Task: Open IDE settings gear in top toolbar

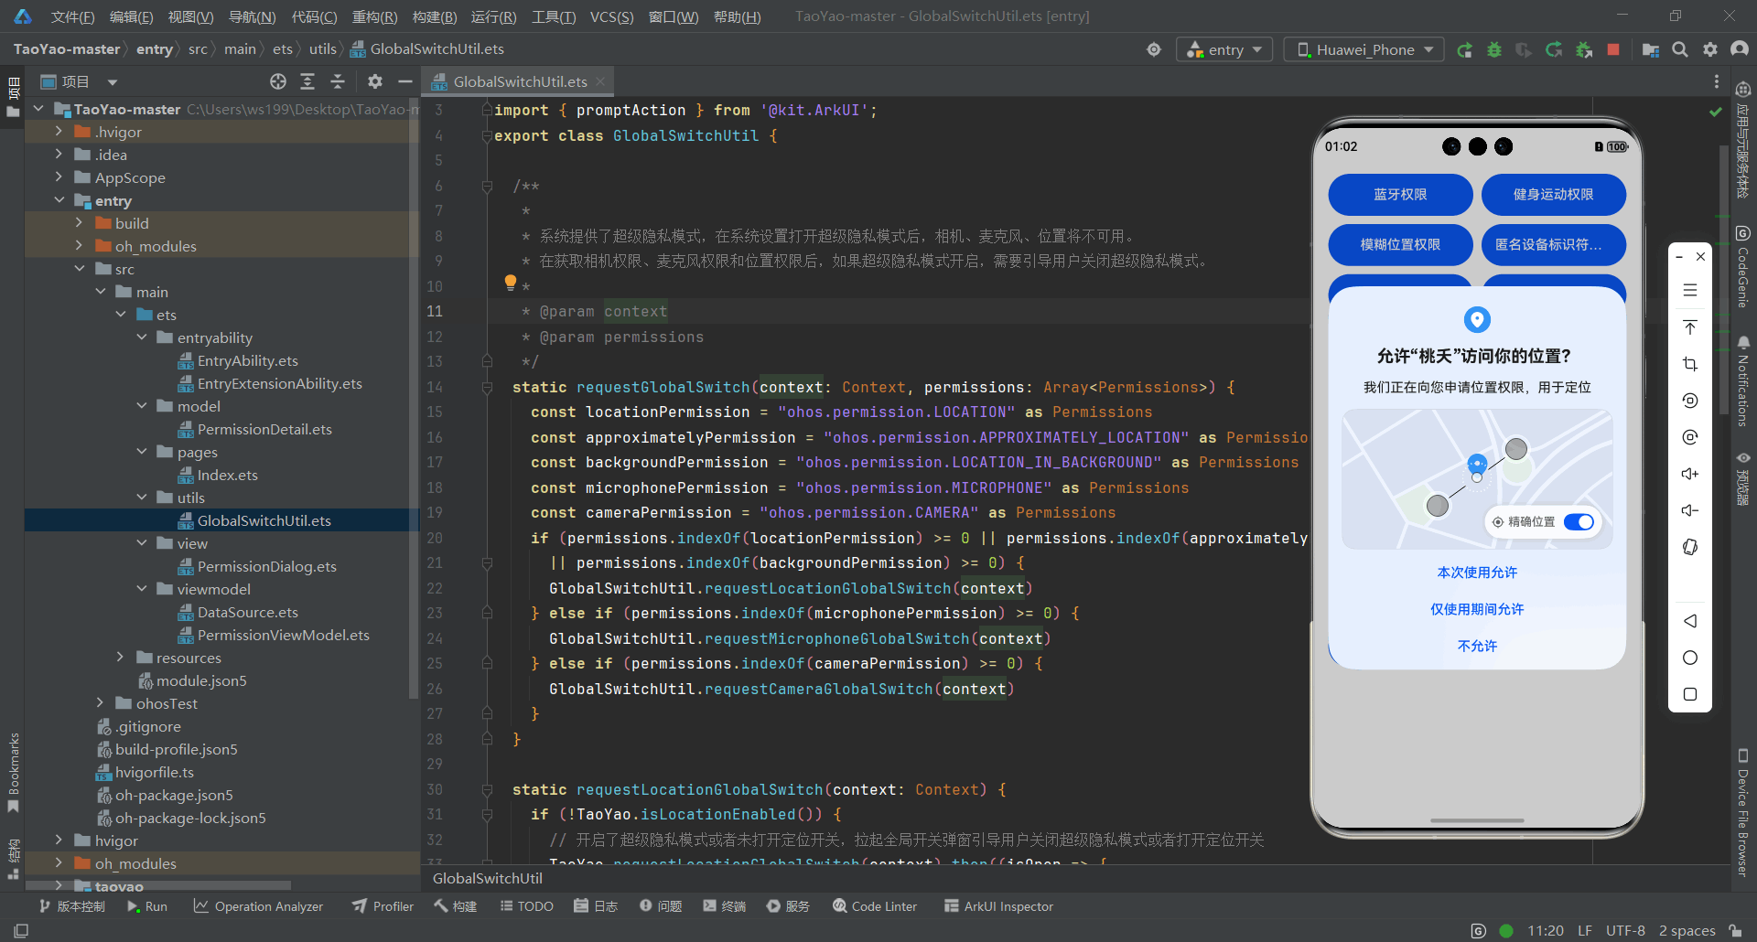Action: click(1710, 49)
